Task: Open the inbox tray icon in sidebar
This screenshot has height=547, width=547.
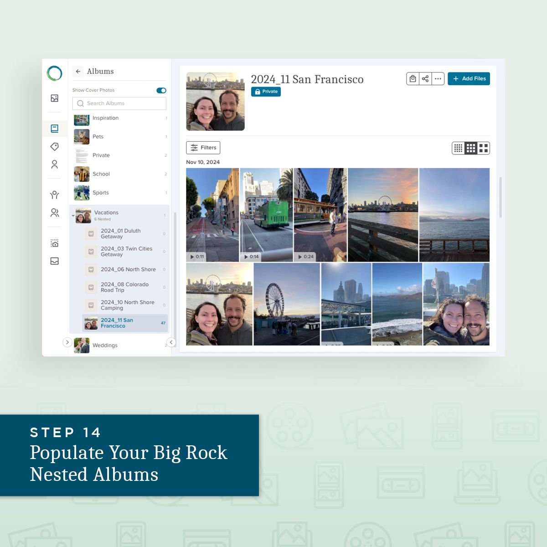Action: coord(55,261)
